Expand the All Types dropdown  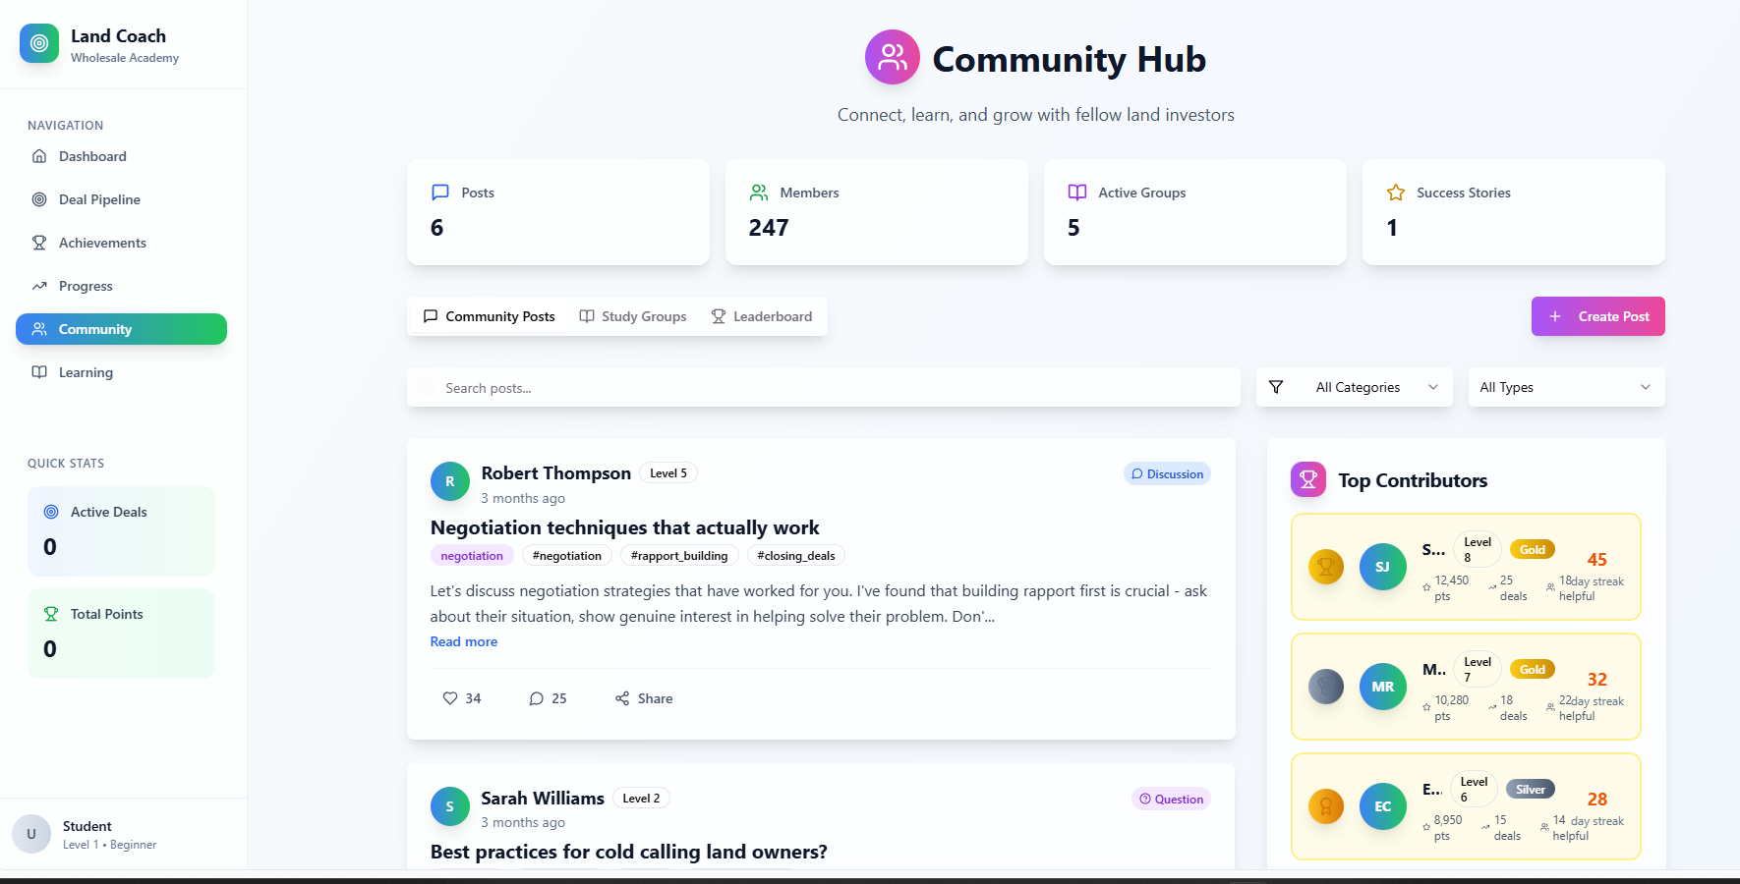[x=1565, y=387]
